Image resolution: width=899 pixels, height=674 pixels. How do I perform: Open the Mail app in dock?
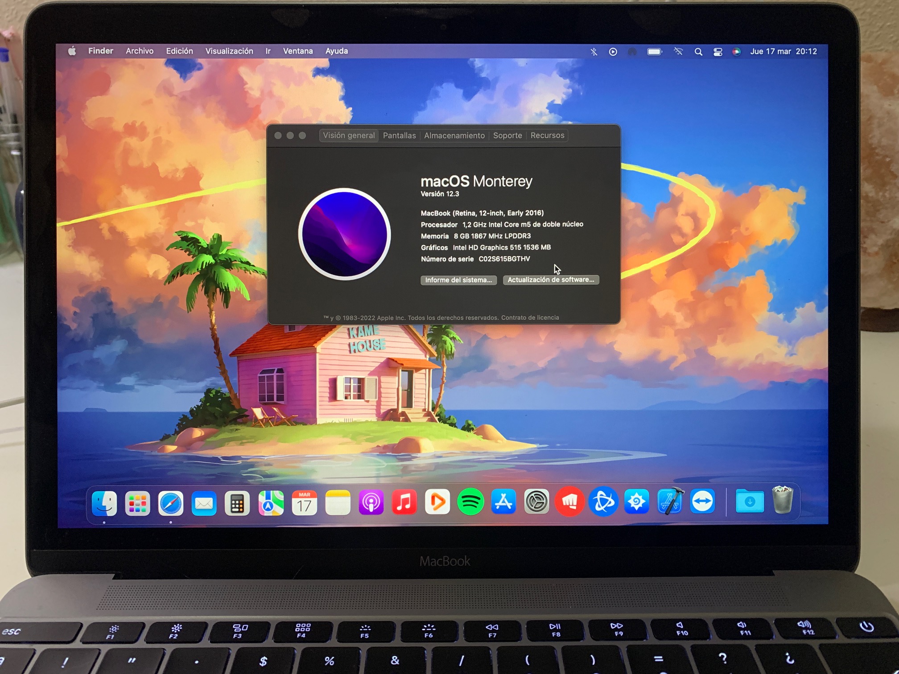click(x=204, y=503)
